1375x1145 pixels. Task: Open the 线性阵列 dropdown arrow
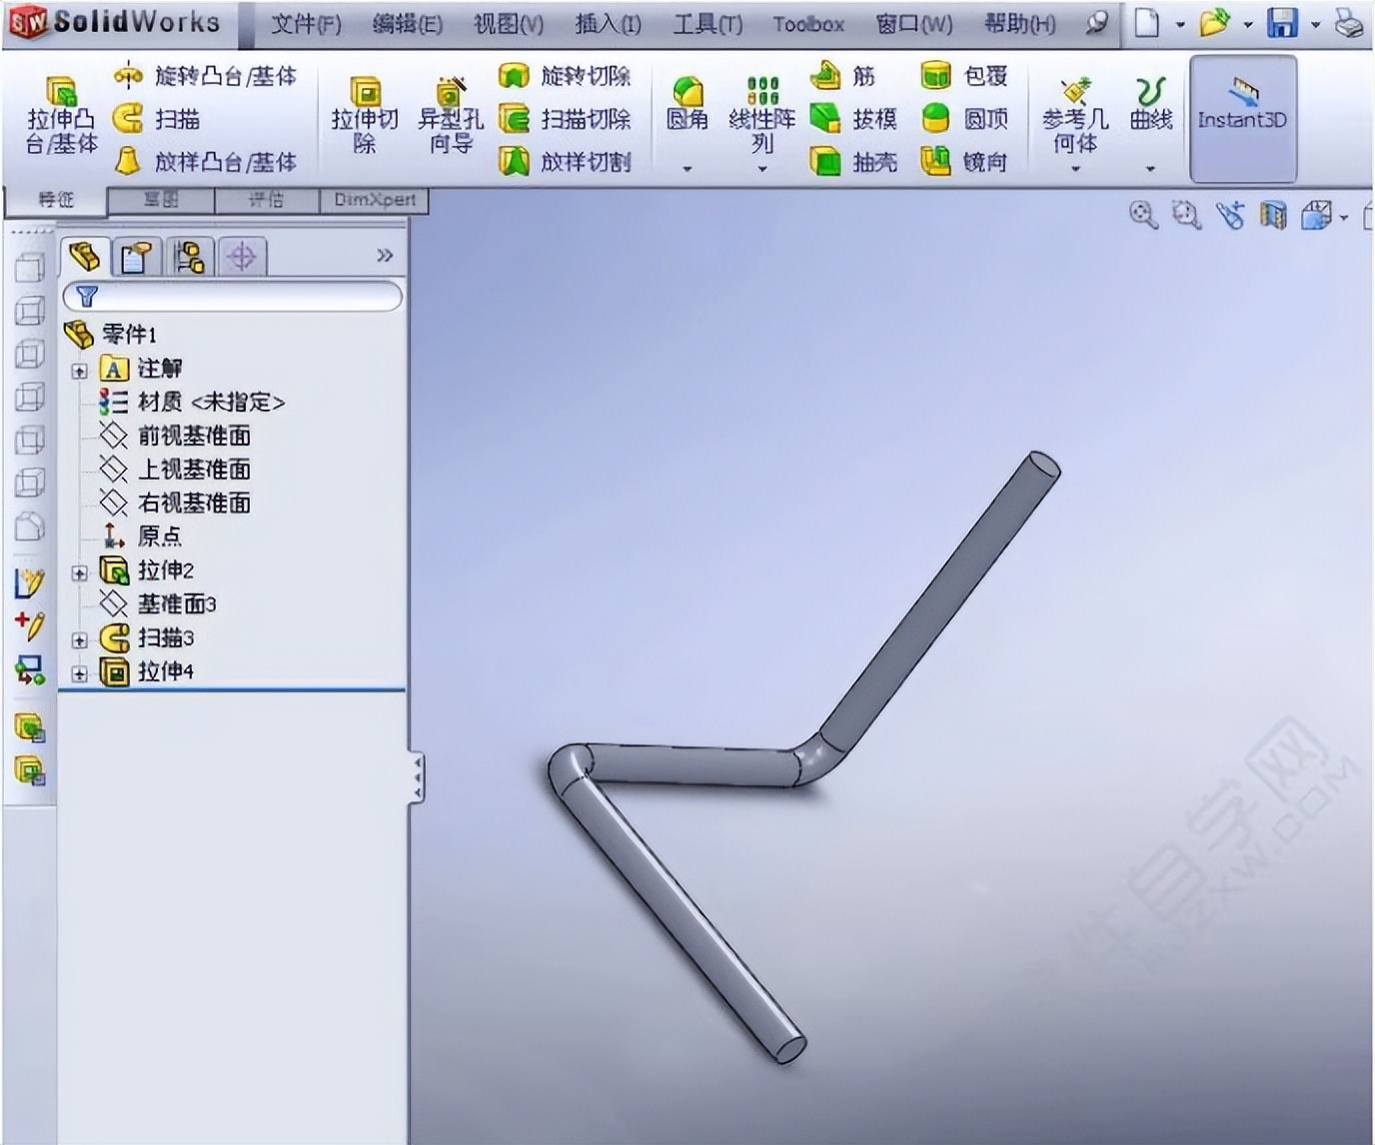click(x=762, y=170)
